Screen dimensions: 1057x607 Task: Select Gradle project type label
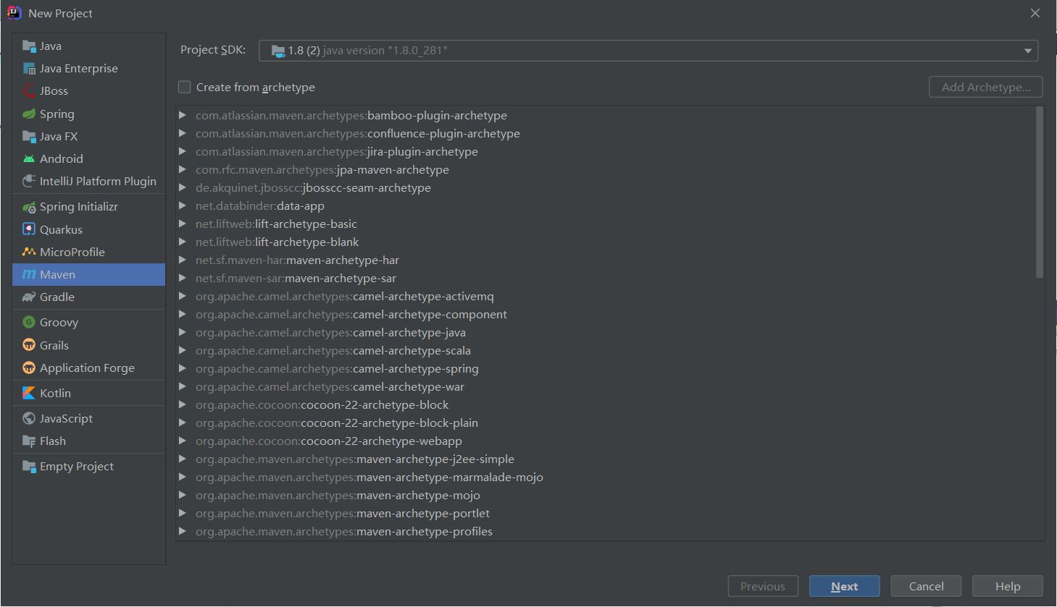pos(57,297)
